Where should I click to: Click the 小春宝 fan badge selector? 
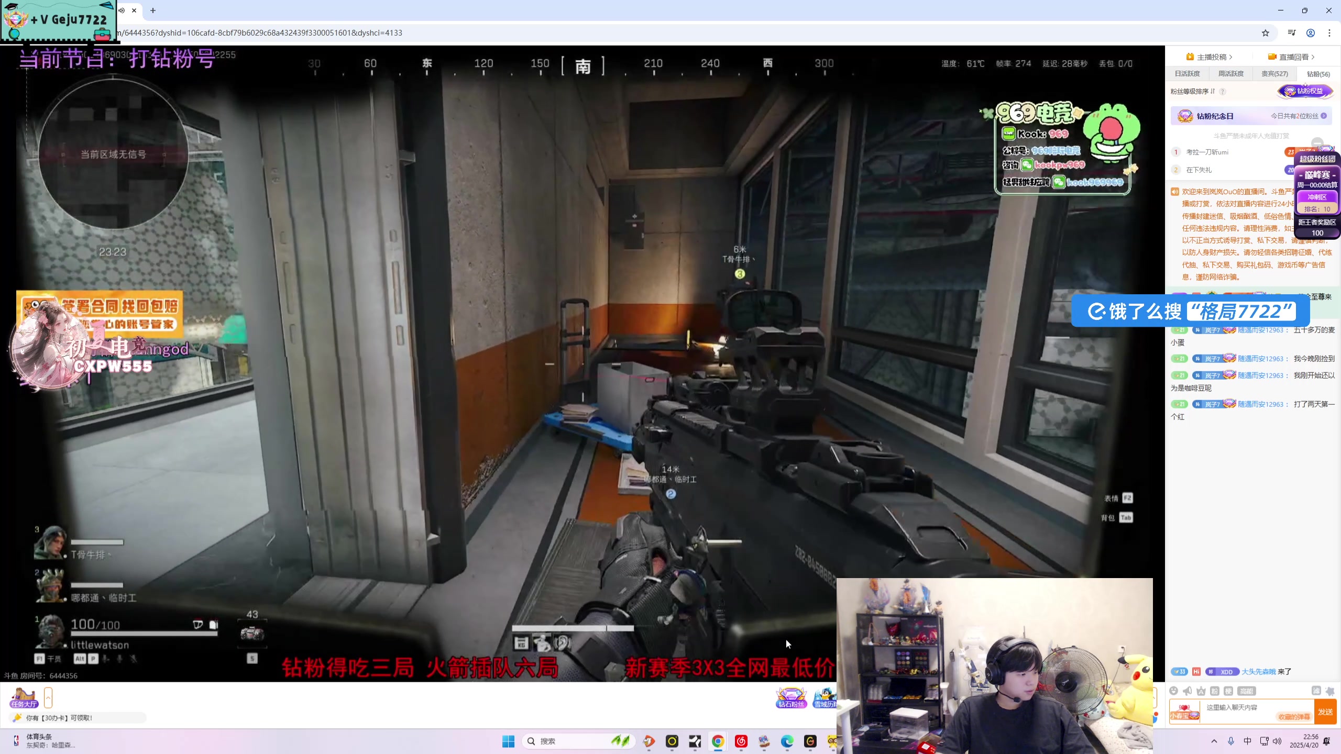pyautogui.click(x=1184, y=712)
